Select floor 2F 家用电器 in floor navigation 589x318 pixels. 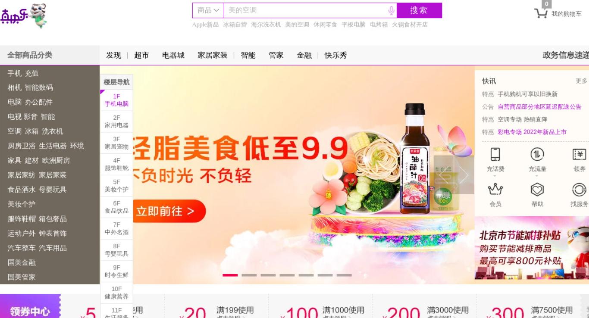click(116, 122)
